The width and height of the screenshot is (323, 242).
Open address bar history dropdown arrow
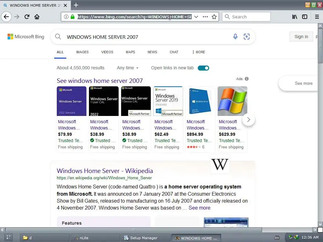click(196, 17)
